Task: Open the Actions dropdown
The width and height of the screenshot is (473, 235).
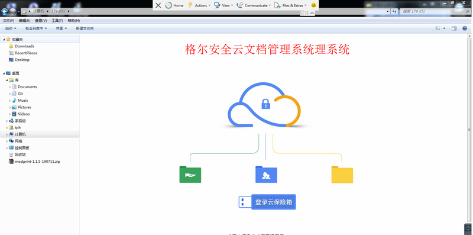Action: pyautogui.click(x=199, y=5)
